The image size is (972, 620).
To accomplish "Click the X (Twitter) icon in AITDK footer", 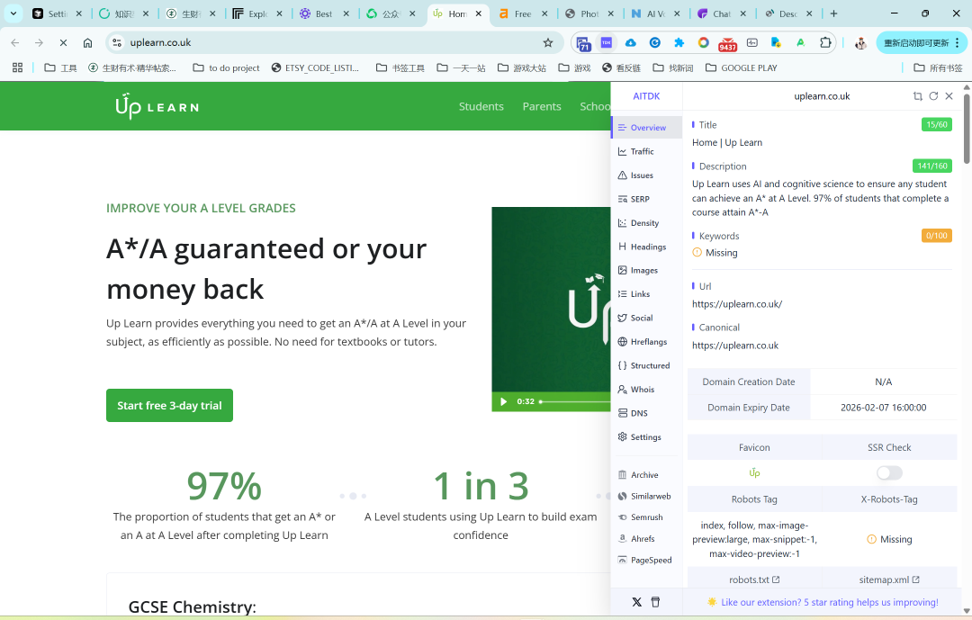I will 636,602.
